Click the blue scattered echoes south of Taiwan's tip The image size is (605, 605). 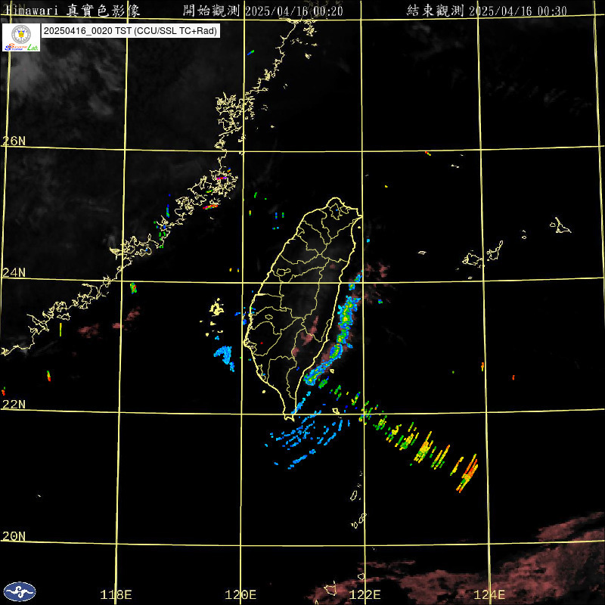tap(302, 439)
